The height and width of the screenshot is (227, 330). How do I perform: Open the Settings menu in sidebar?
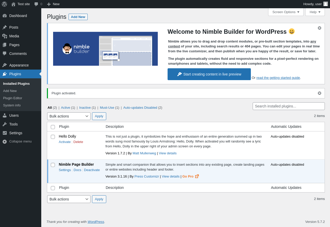(x=21, y=133)
